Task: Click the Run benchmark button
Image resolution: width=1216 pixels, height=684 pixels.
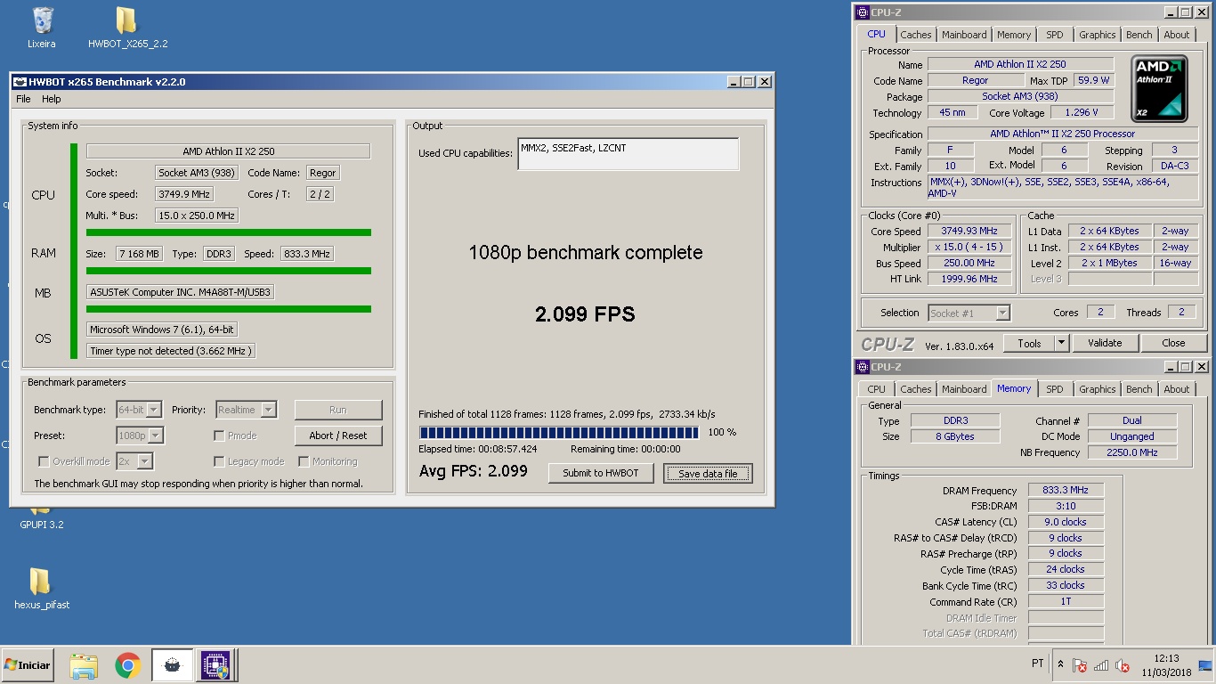Action: [338, 410]
